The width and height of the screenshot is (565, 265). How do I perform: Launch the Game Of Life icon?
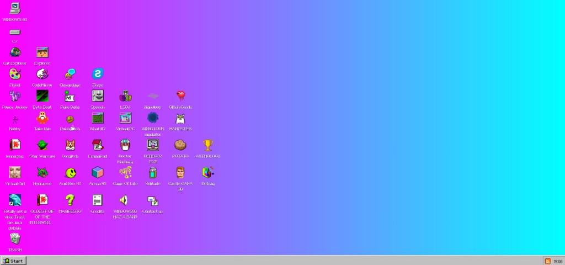pyautogui.click(x=125, y=172)
